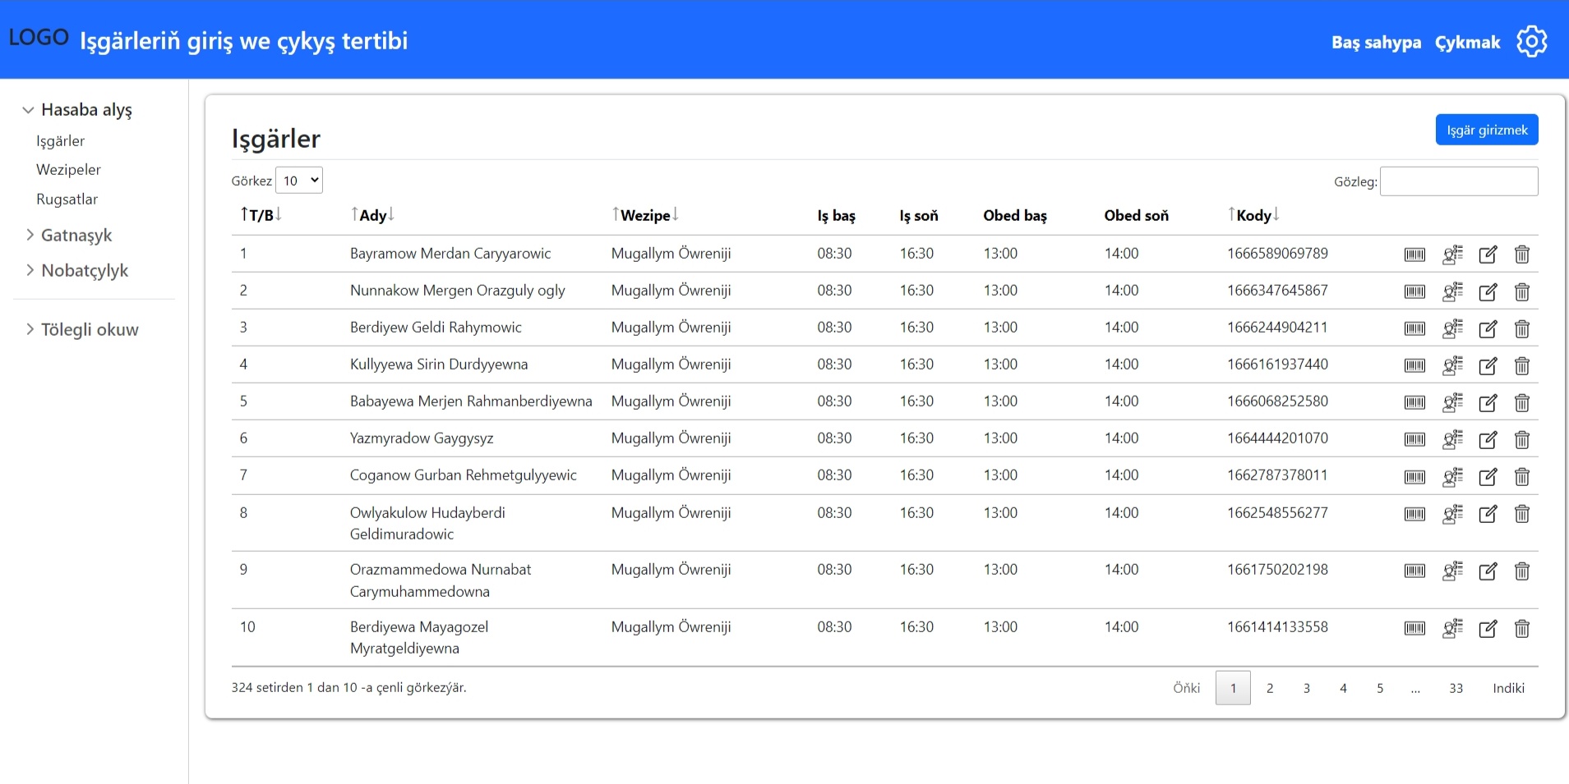Show barcode for Yazmyradow Gaygysyz
Viewport: 1569px width, 784px height.
(1414, 440)
